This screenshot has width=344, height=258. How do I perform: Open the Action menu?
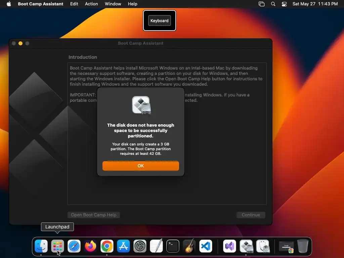(91, 4)
